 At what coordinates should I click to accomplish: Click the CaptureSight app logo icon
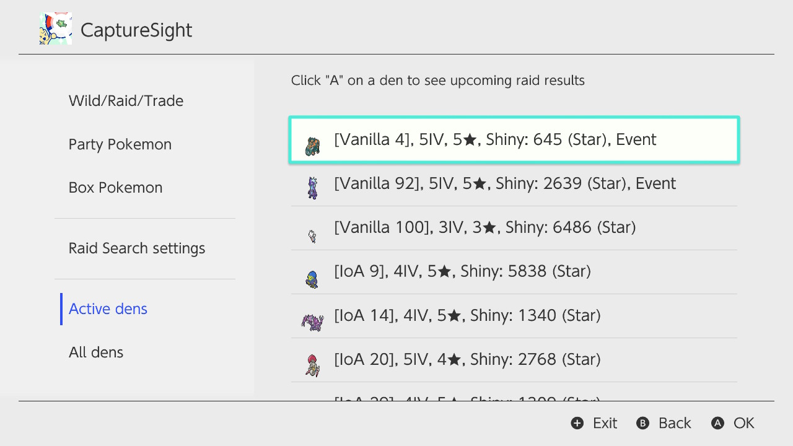point(56,29)
